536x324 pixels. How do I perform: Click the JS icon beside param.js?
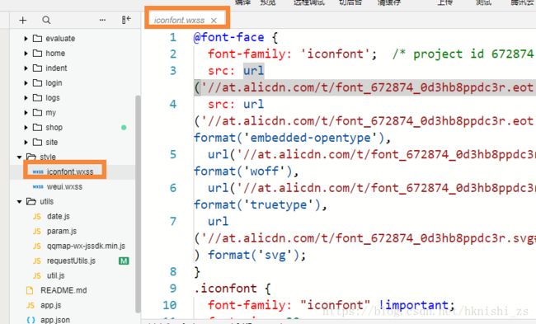click(37, 232)
